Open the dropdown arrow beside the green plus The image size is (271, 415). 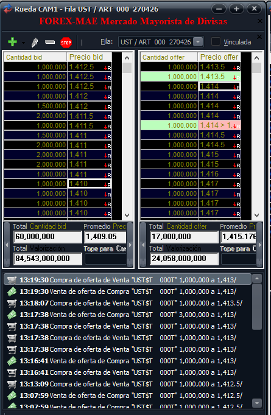(x=23, y=43)
